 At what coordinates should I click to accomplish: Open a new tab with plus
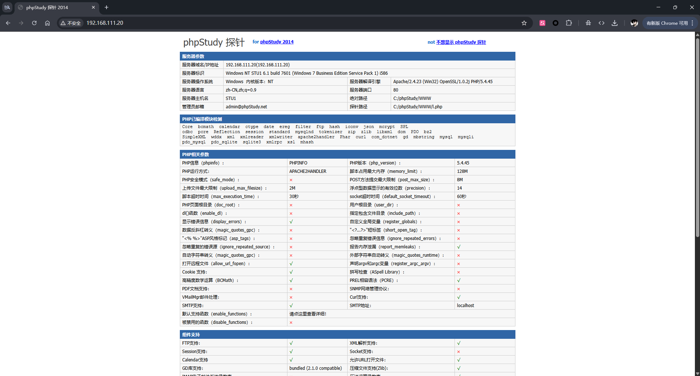coord(107,7)
